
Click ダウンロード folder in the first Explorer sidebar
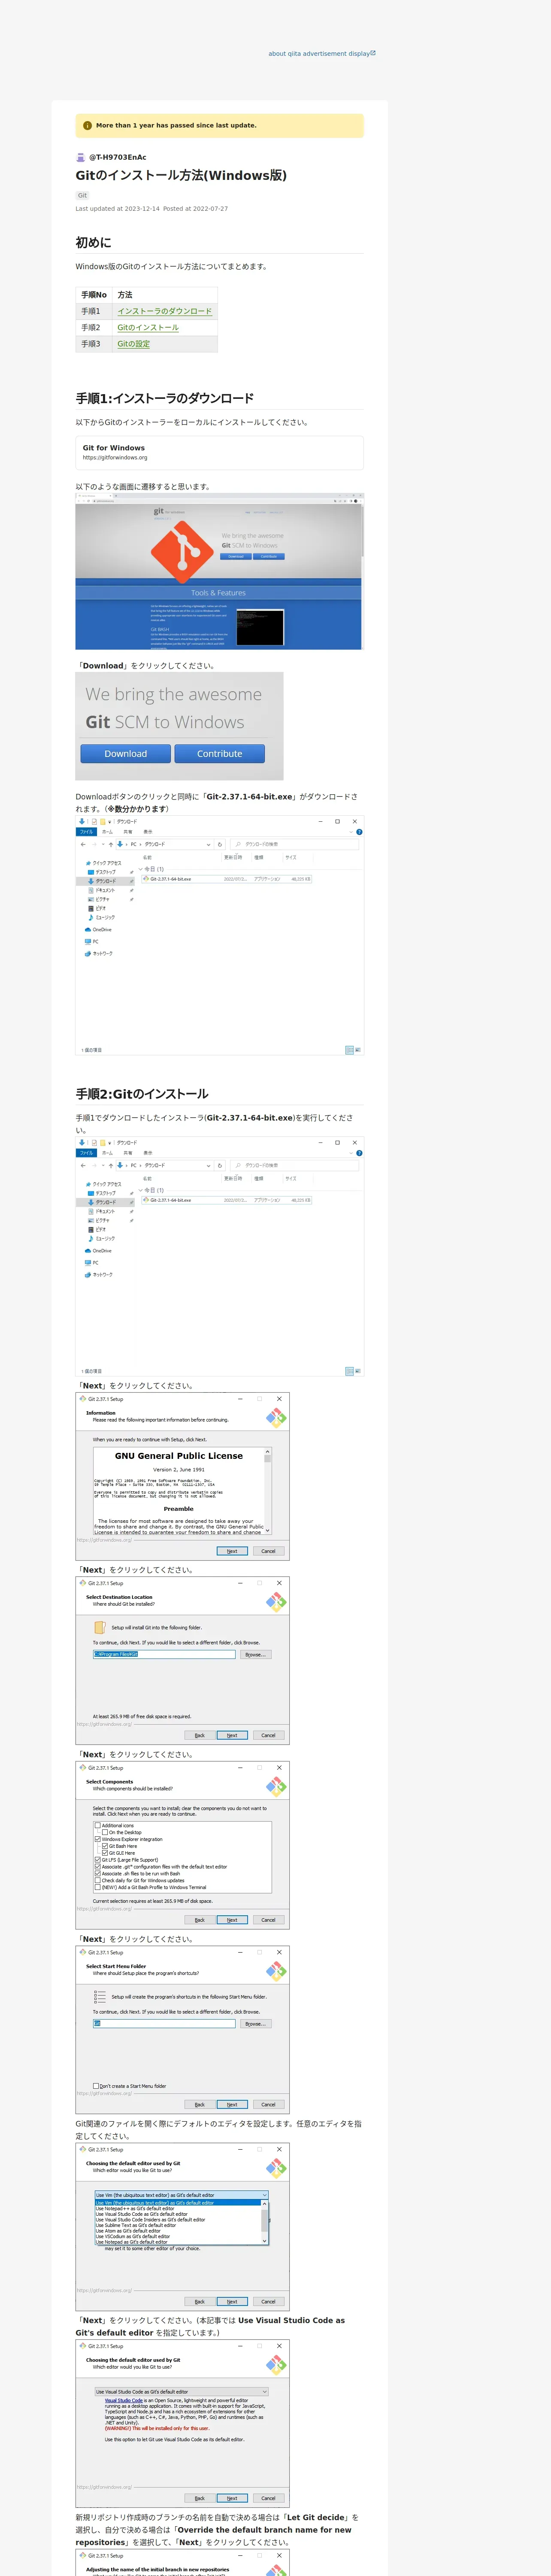105,881
